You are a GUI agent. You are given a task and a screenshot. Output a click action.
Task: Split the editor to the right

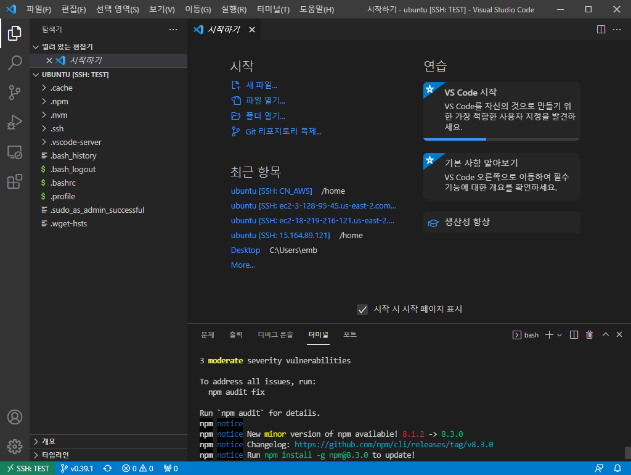tap(601, 30)
